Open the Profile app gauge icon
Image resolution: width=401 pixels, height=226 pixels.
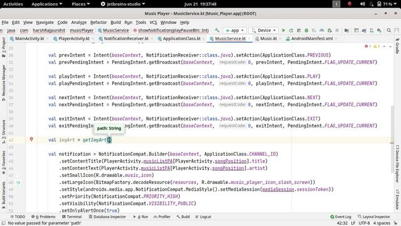pyautogui.click(x=321, y=30)
